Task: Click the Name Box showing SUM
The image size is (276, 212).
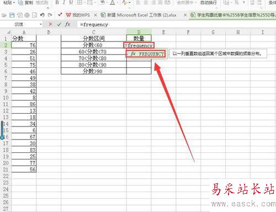Action: [19, 24]
